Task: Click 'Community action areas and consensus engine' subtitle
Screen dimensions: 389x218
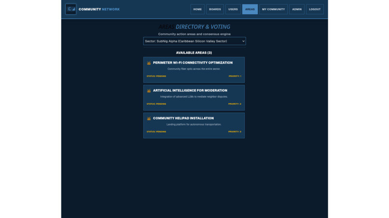Action: click(194, 34)
